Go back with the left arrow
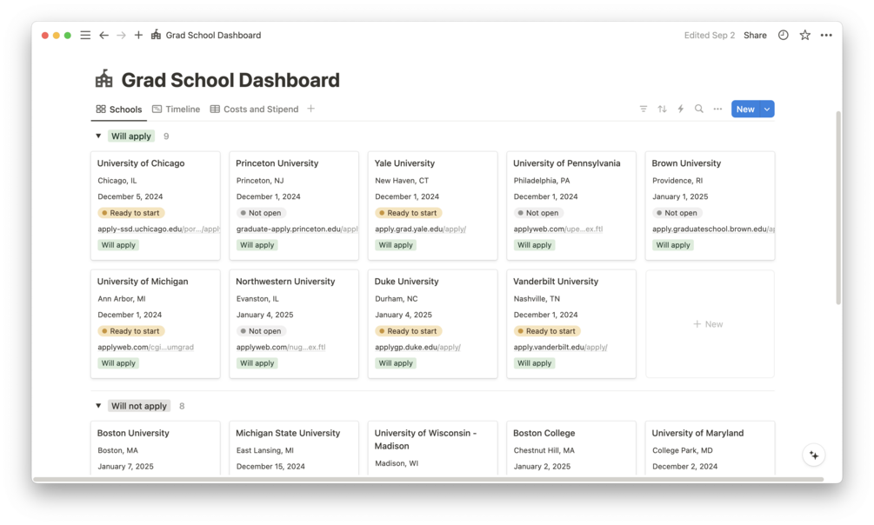The image size is (874, 525). click(x=103, y=35)
